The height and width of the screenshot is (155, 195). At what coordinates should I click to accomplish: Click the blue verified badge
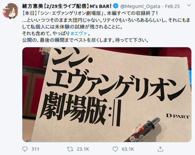coord(116,6)
